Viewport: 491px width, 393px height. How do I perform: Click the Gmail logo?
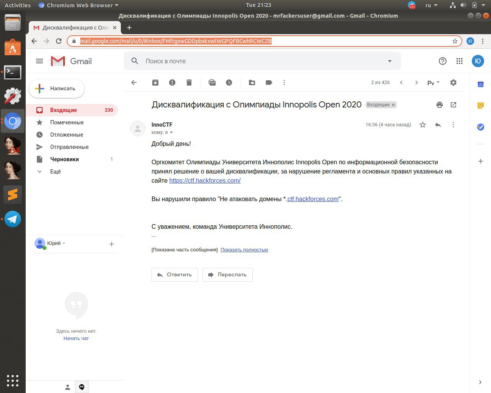[x=71, y=61]
